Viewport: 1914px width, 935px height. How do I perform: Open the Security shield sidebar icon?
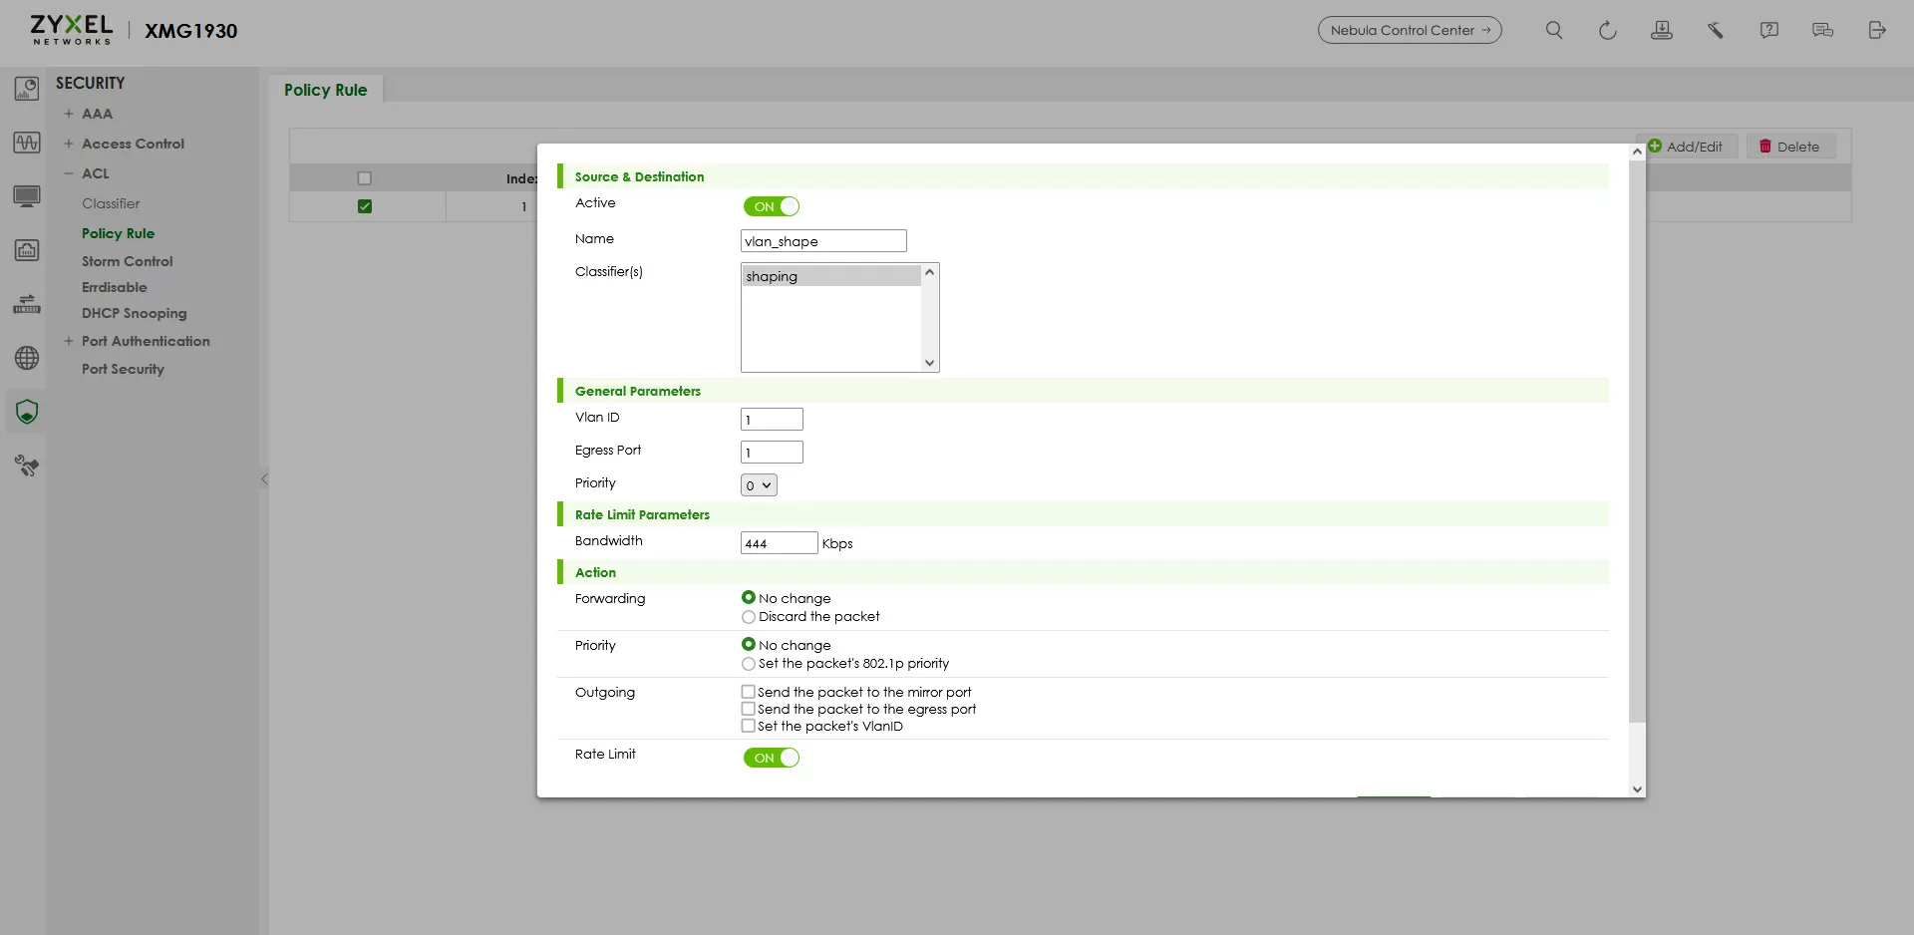tap(27, 412)
